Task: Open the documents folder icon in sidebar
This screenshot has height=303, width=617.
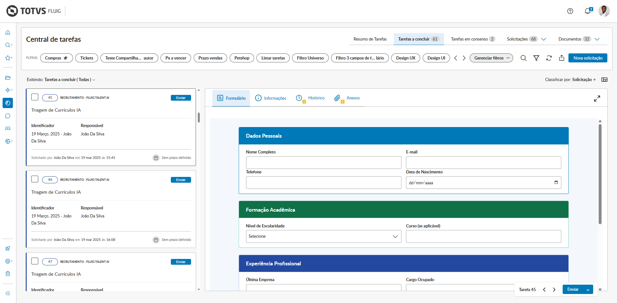Action: (x=8, y=78)
